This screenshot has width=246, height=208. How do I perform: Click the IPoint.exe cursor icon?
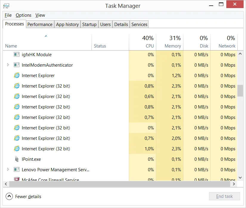pos(17,159)
